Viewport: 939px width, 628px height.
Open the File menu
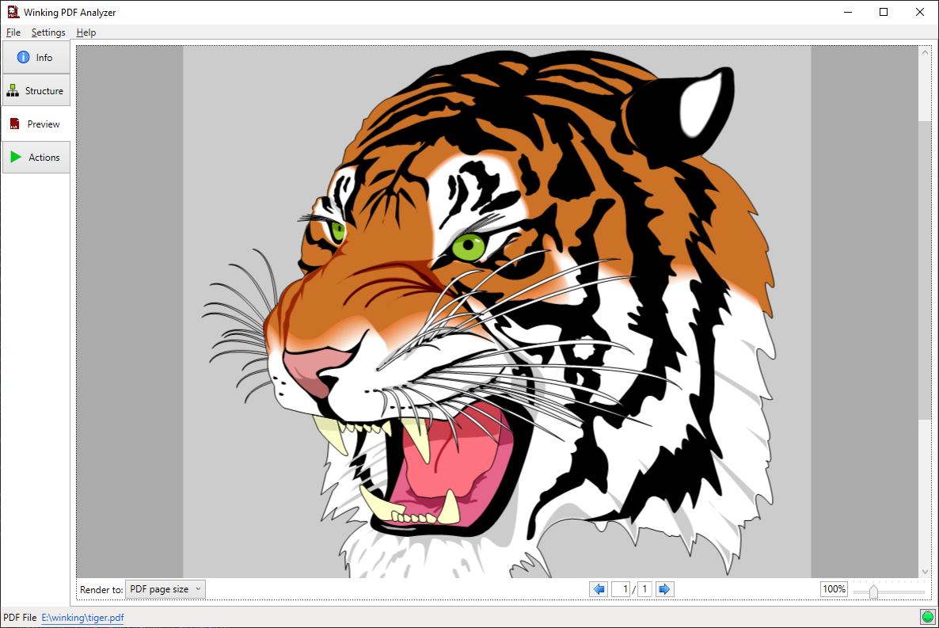(x=13, y=32)
